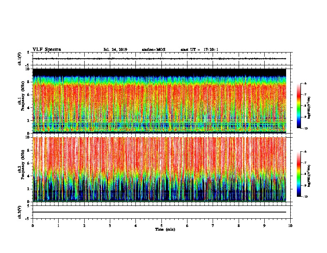Click time-axis tick label "5"
This screenshot has width=327, height=253.
pos(161,226)
